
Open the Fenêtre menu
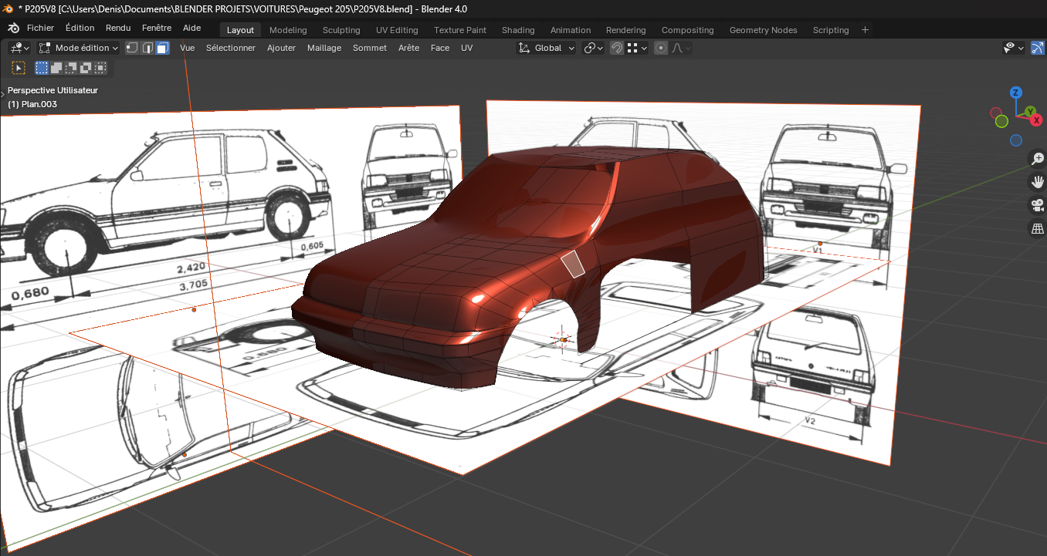tap(157, 28)
